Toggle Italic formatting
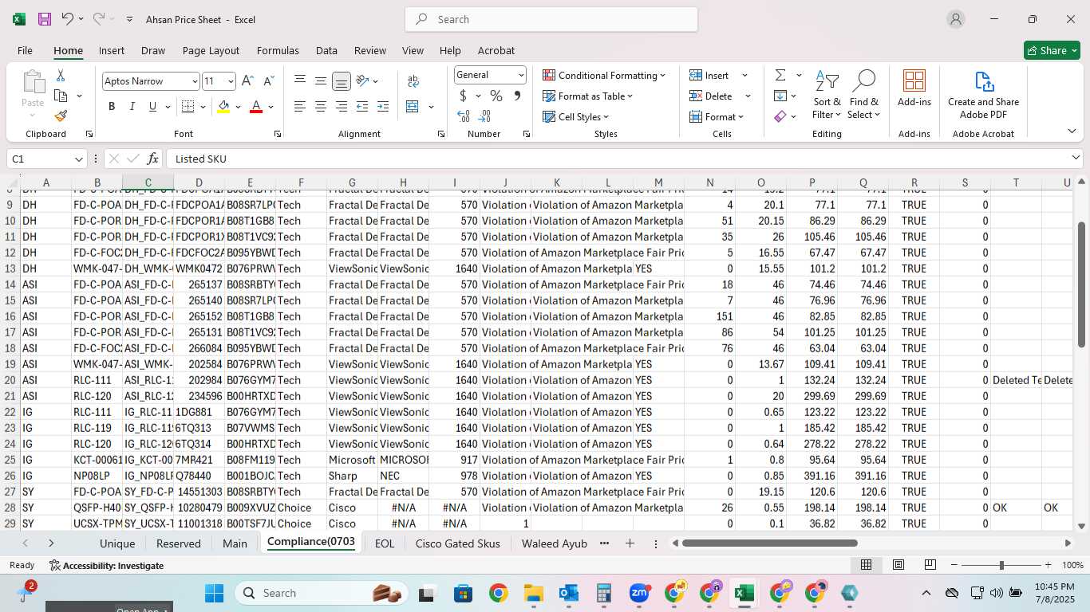1090x612 pixels. (132, 107)
